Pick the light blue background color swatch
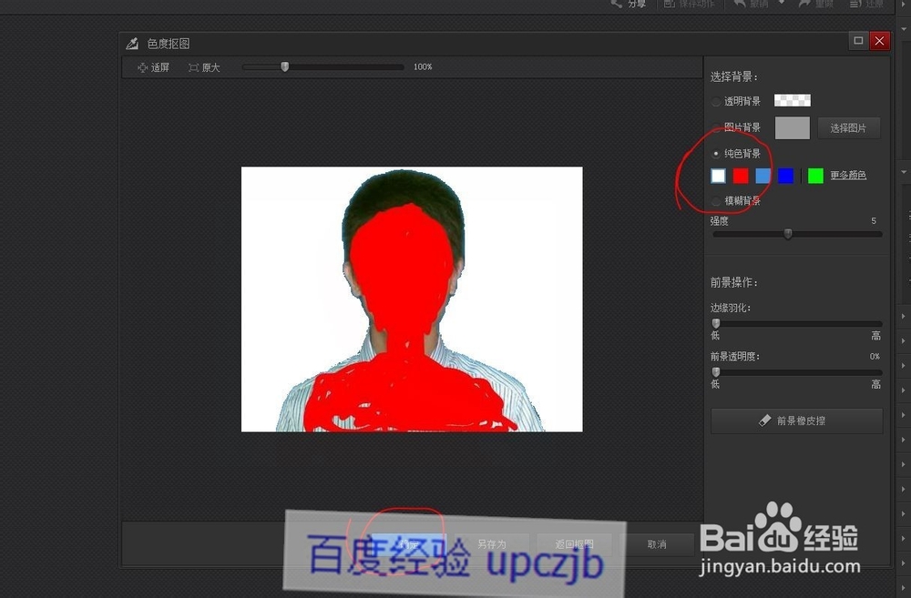Image resolution: width=911 pixels, height=598 pixels. click(763, 176)
